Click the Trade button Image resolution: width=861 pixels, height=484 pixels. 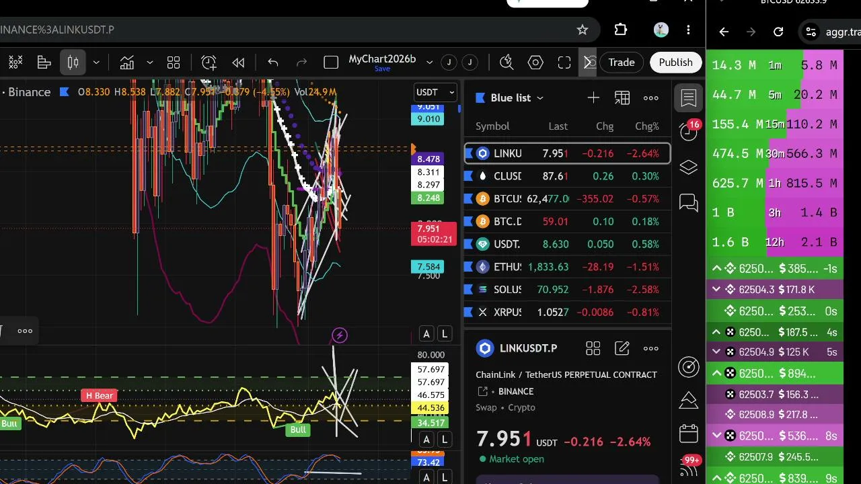pyautogui.click(x=622, y=63)
